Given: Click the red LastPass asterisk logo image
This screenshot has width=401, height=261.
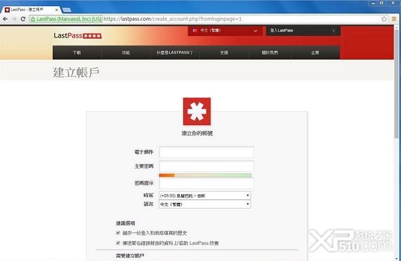Looking at the screenshot, I should pyautogui.click(x=197, y=111).
